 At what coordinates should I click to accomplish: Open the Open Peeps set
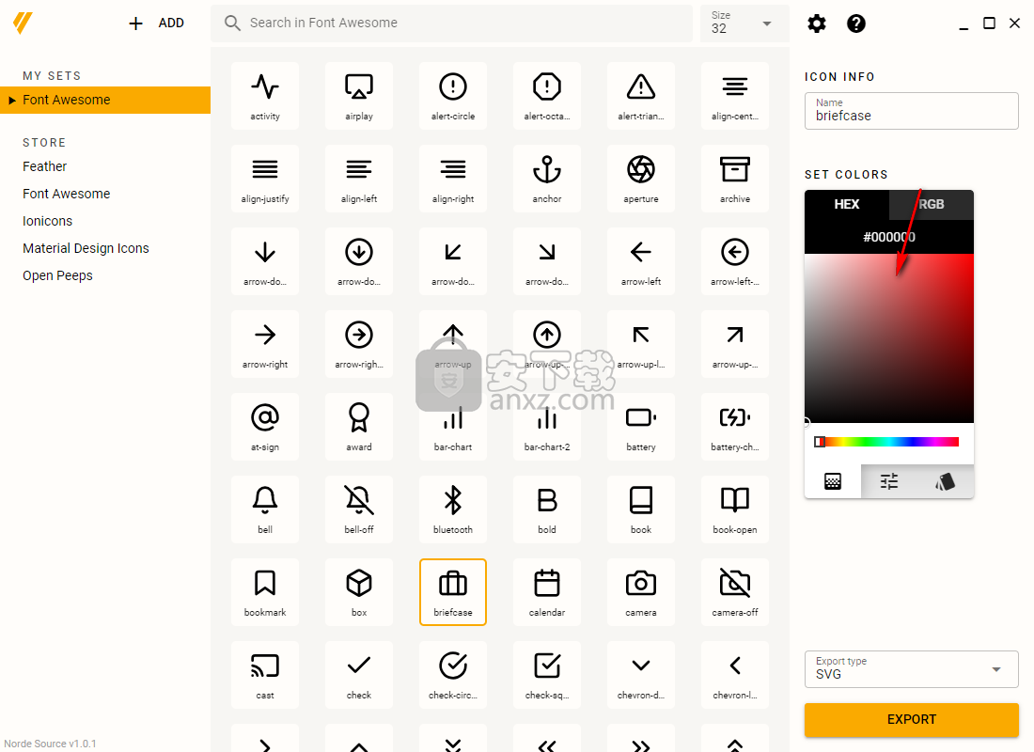click(x=57, y=275)
